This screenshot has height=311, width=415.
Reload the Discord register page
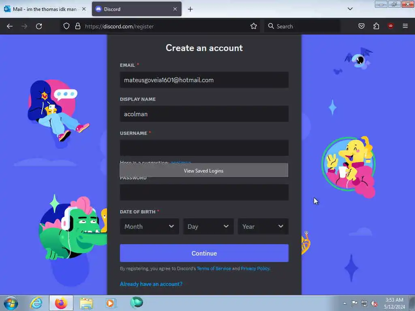(x=39, y=26)
